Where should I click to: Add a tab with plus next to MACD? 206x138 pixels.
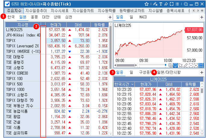click(201, 17)
